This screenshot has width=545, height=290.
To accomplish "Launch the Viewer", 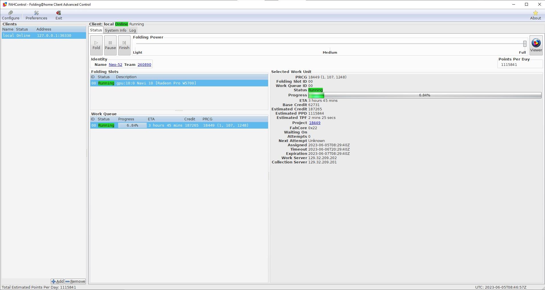I will 536,45.
